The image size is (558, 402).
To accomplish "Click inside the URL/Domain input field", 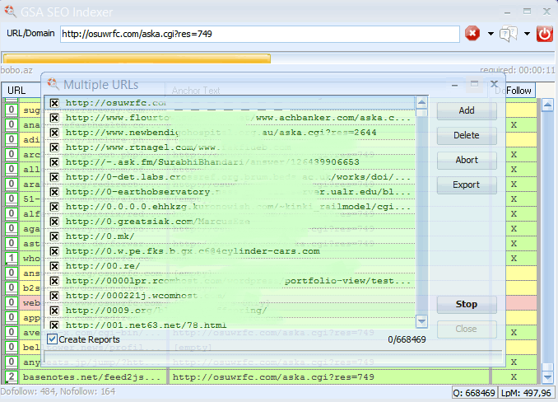I will coord(259,34).
